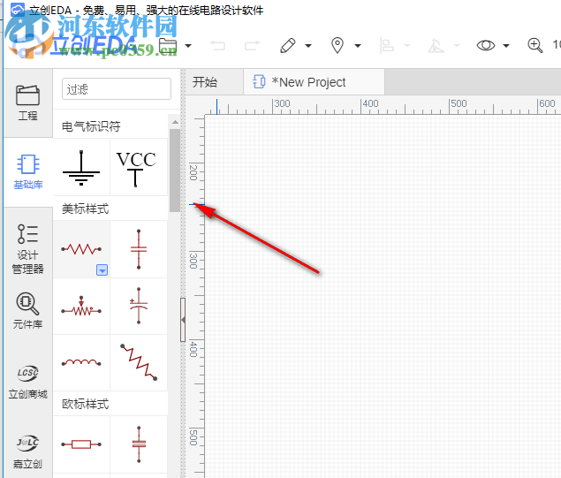The height and width of the screenshot is (478, 561).
Task: Select the pencil drawing tool
Action: tap(288, 46)
